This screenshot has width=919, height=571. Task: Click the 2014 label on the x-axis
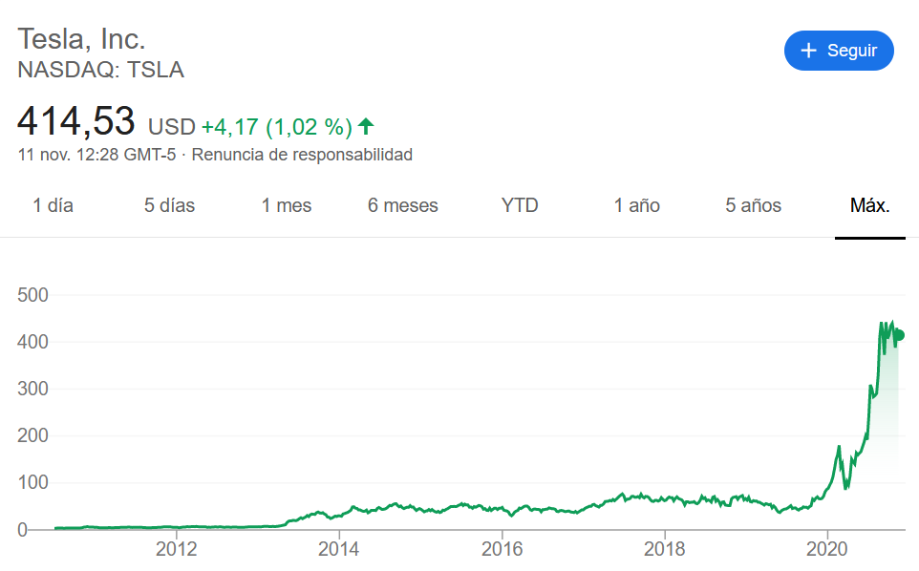point(338,549)
